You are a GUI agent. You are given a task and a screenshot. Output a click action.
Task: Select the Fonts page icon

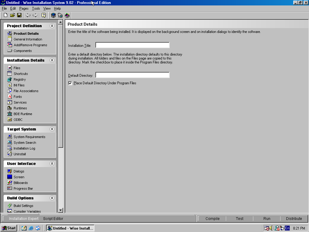tap(10, 97)
